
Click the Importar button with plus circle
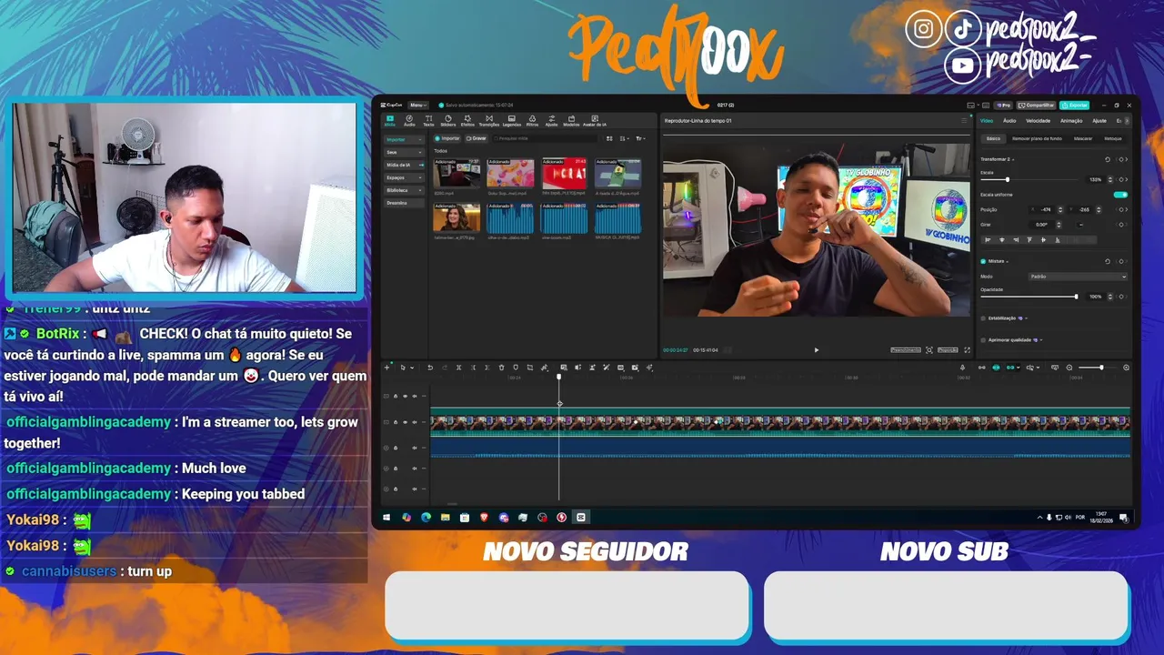click(x=447, y=138)
